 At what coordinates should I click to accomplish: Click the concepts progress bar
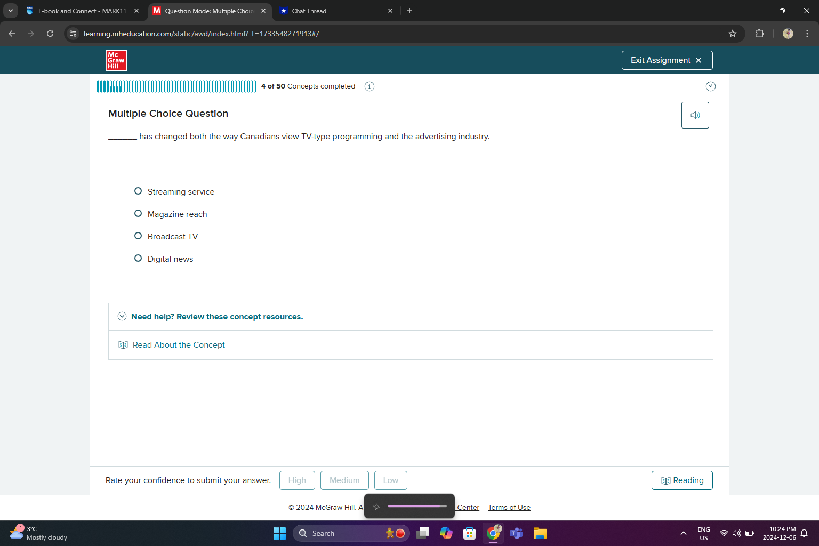click(x=176, y=86)
